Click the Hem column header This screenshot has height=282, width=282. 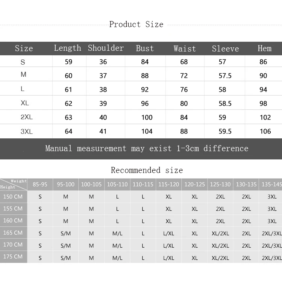coord(264,48)
